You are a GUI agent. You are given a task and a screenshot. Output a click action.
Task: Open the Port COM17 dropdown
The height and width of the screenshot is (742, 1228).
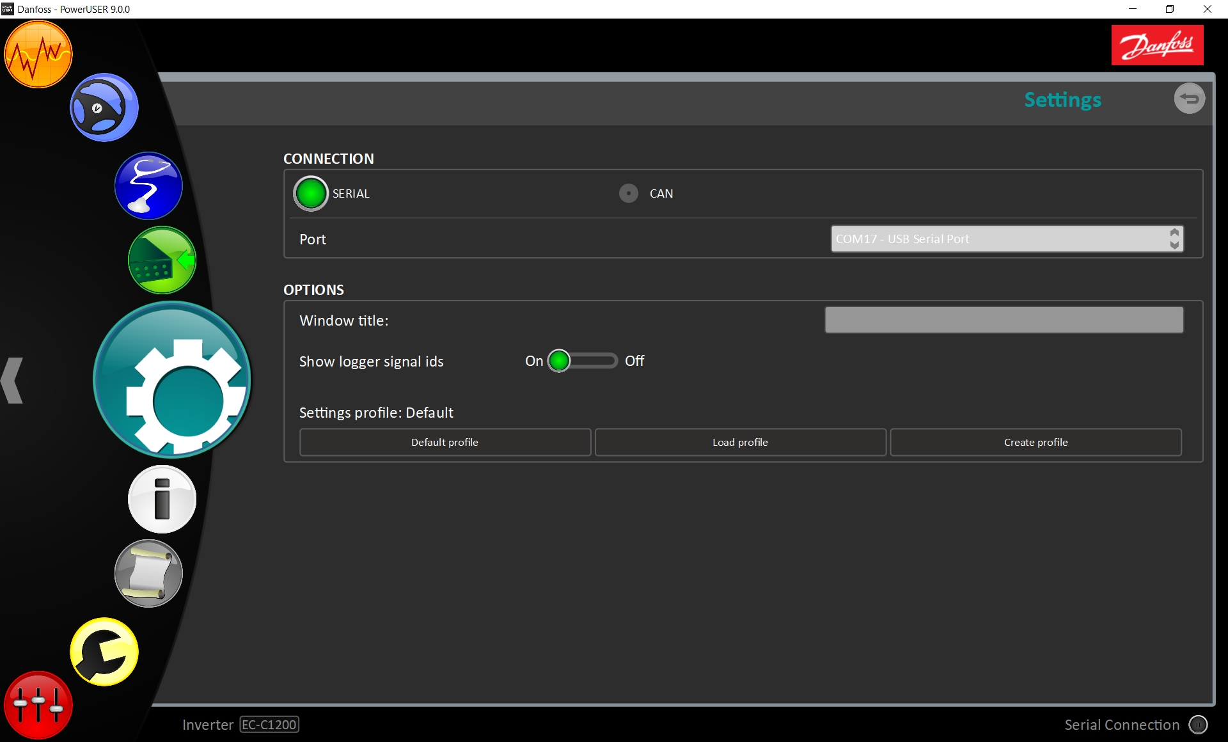click(1007, 239)
